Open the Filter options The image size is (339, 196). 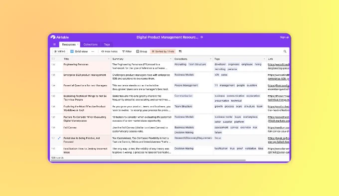(x=127, y=51)
